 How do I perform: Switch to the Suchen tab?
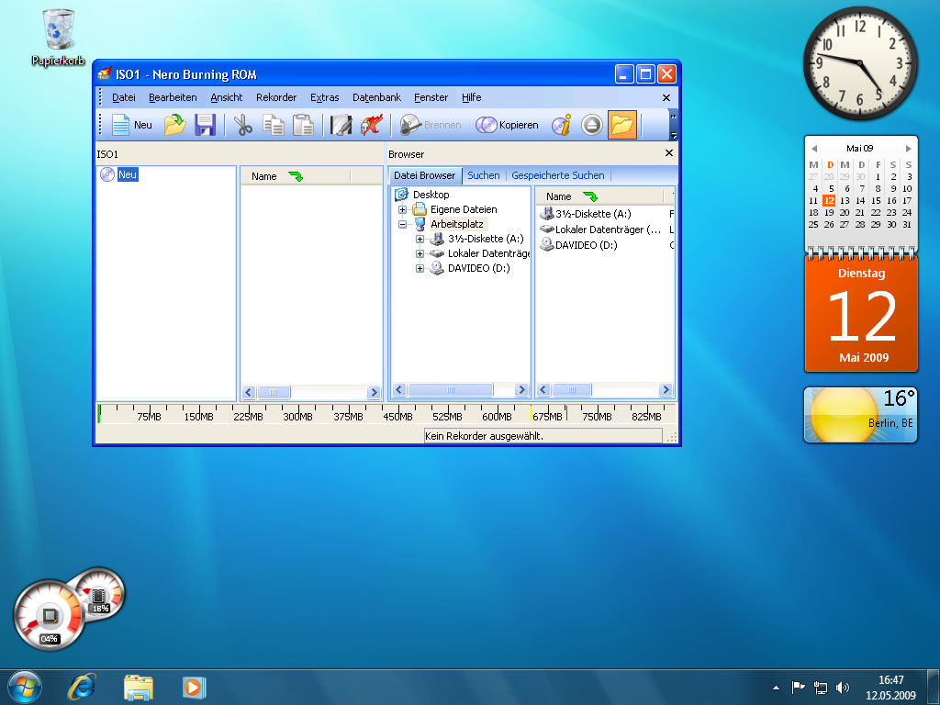point(484,175)
